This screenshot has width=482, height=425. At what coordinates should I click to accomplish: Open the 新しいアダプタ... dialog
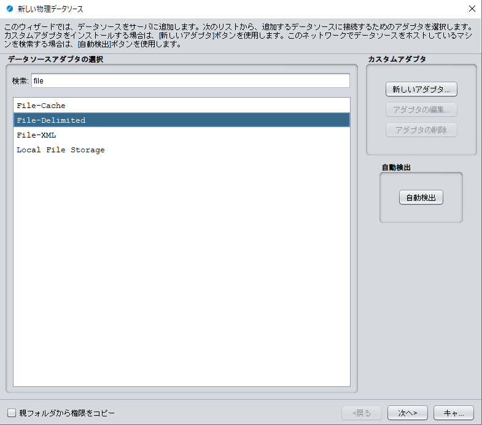[x=421, y=89]
